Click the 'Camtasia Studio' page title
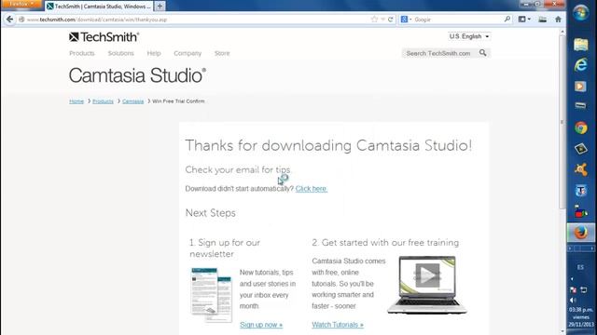The image size is (597, 335). pyautogui.click(x=137, y=75)
